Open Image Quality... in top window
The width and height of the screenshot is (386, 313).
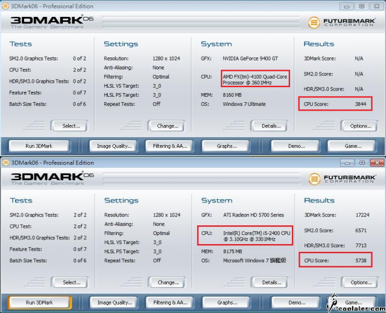[114, 146]
